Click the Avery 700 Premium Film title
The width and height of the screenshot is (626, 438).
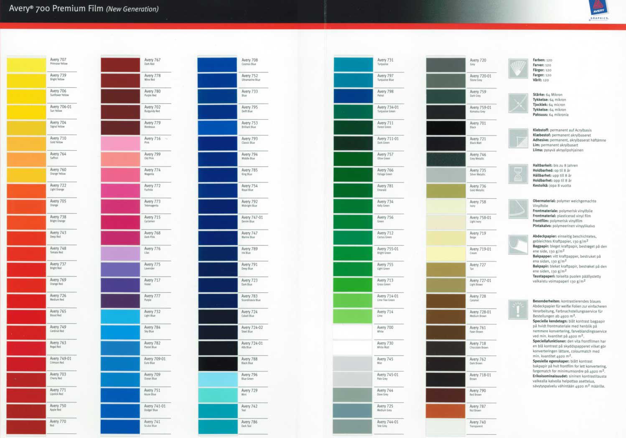(84, 8)
